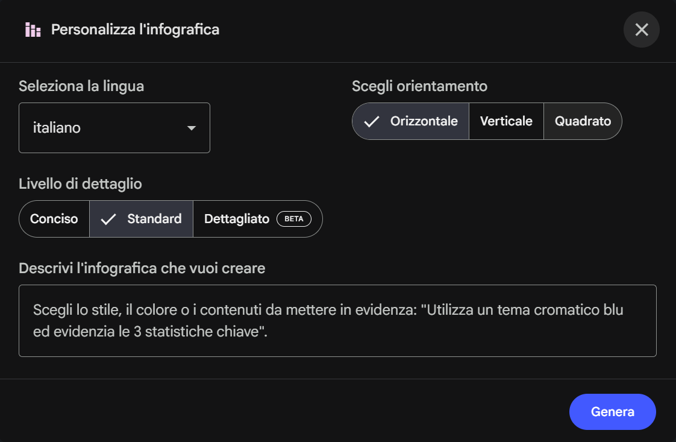This screenshot has height=442, width=676.
Task: Close the Personalizza l'infografica dialog
Action: point(641,30)
